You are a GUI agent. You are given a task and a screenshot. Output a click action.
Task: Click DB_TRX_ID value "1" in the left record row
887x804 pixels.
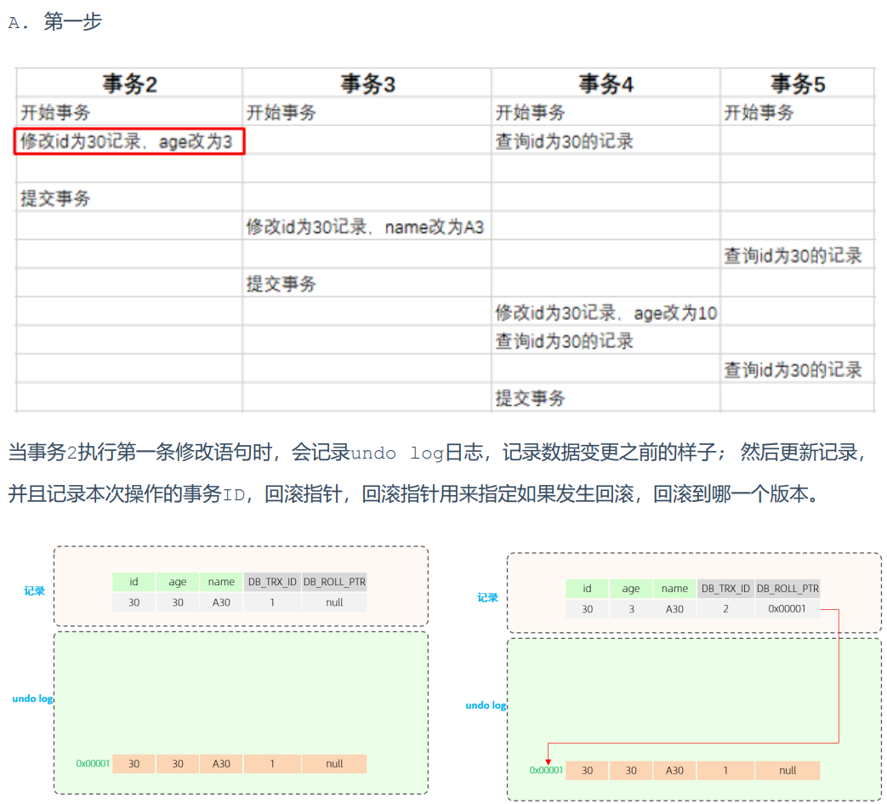pyautogui.click(x=272, y=602)
